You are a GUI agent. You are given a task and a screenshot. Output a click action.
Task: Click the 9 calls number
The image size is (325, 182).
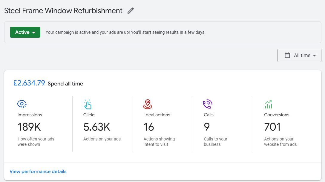coord(207,127)
